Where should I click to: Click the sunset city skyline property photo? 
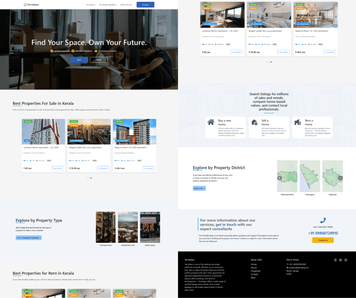[x=89, y=132]
